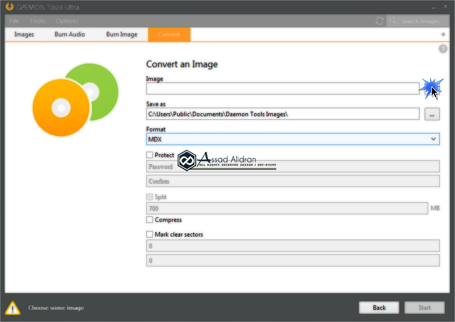Viewport: 455px width, 322px height.
Task: Open the File menu
Action: coord(14,21)
